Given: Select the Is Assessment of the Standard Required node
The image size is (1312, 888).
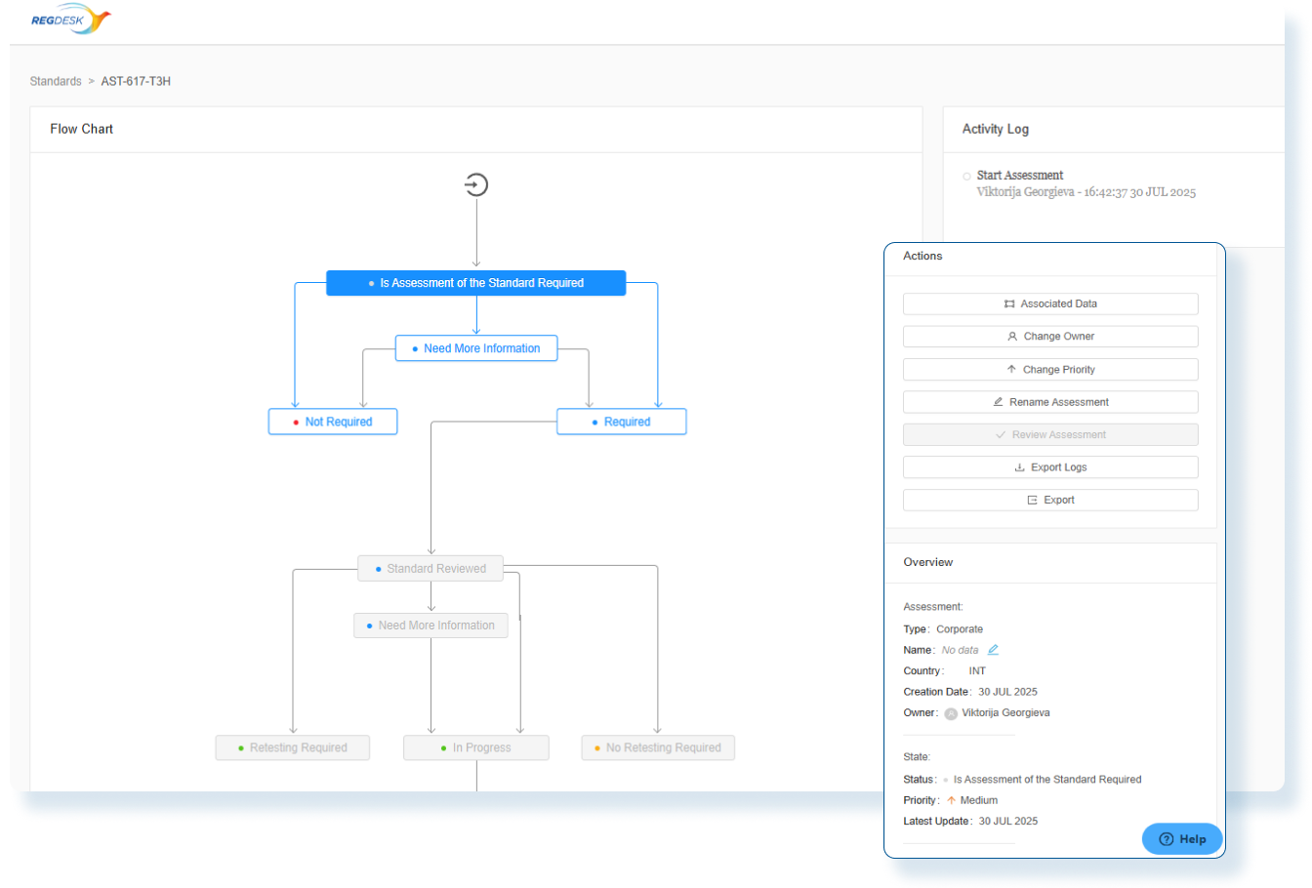Looking at the screenshot, I should pyautogui.click(x=476, y=283).
